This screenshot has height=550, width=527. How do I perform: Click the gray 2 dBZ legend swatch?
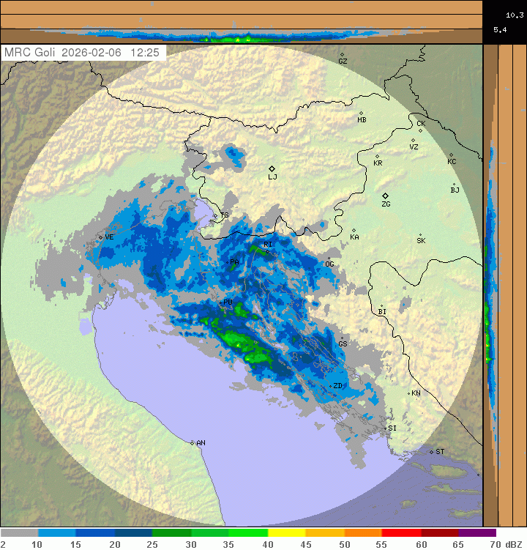coord(19,533)
